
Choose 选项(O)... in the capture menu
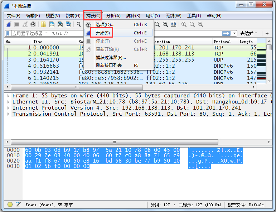click(x=105, y=25)
